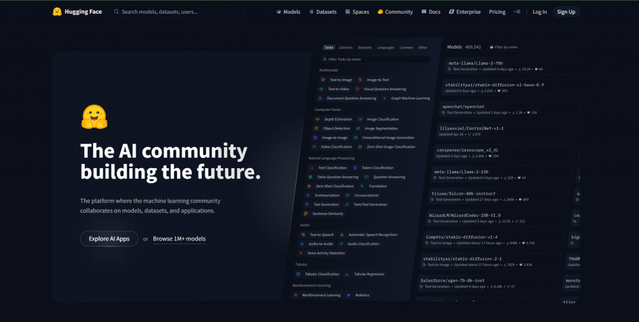This screenshot has height=322, width=639.
Task: Select the Table Question Answering chip
Action: click(x=333, y=178)
